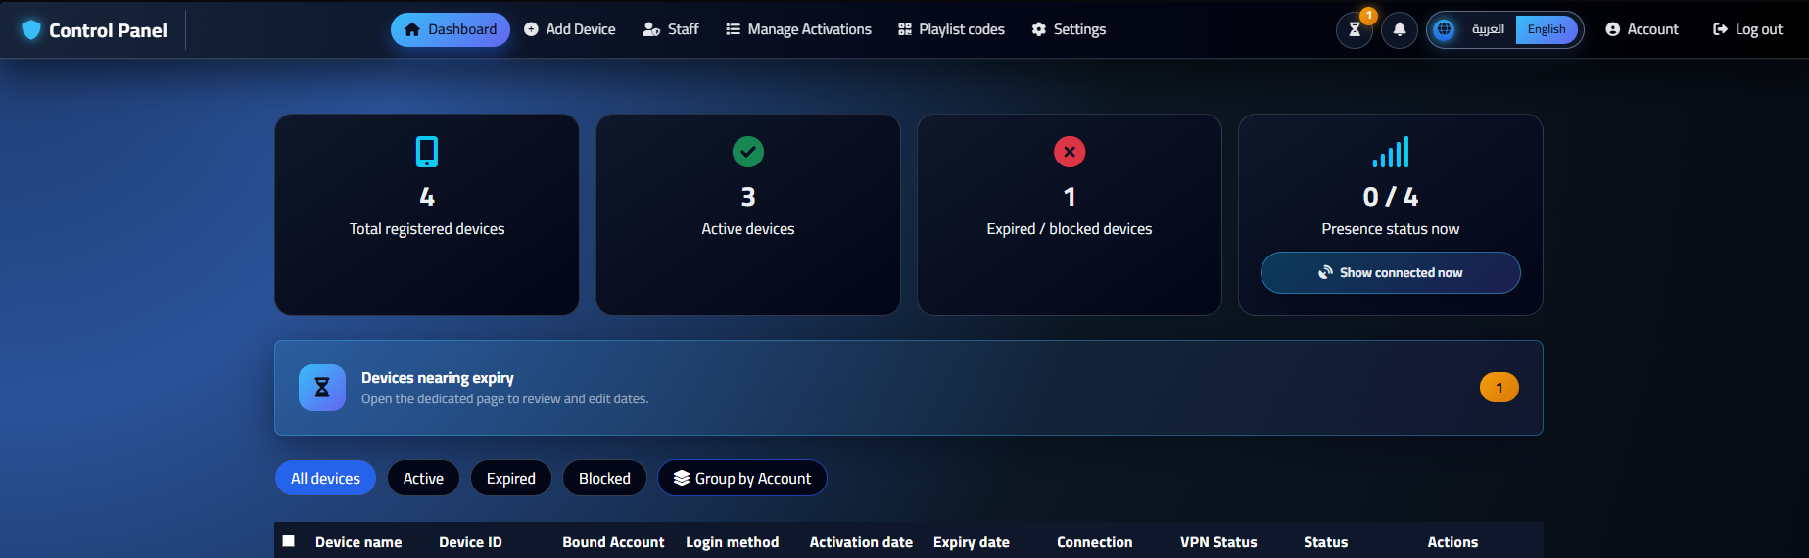The image size is (1809, 558).
Task: Click the hourglass icon in expiry banner
Action: [x=322, y=388]
